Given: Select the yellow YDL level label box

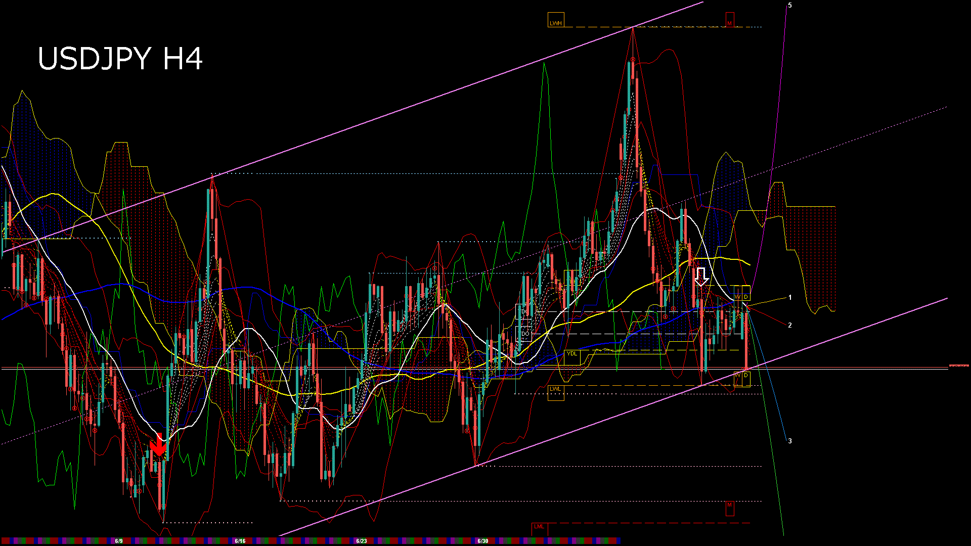Looking at the screenshot, I should pos(572,357).
